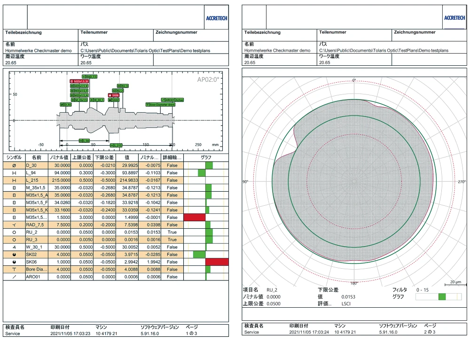Click the グラフ column header
Screen dimensions: 470x342
(206, 157)
